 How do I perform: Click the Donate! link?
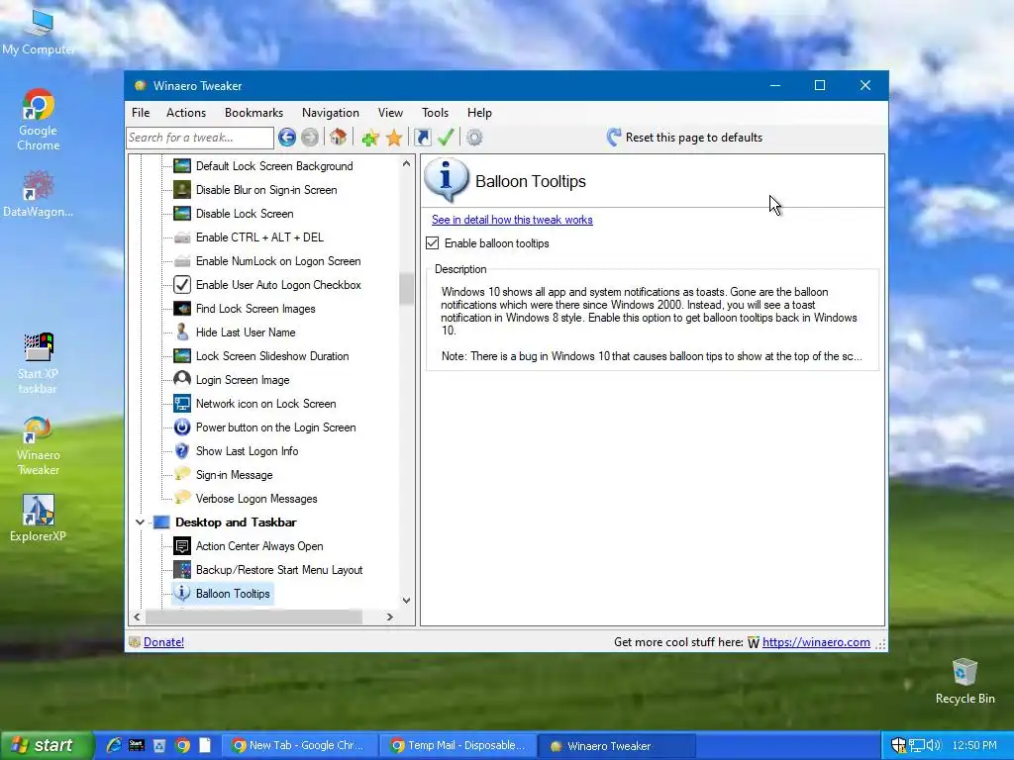[x=163, y=641]
